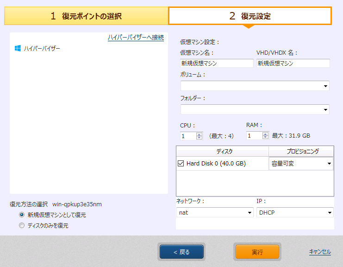The image size is (343, 267).
Task: Expand the フォルダー dropdown list
Action: click(255, 110)
